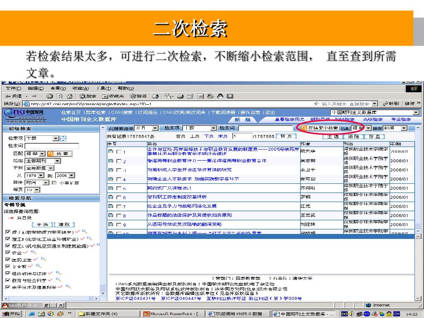Open the 收藏 menu
Screen dimensions: 424x318
click(x=81, y=89)
